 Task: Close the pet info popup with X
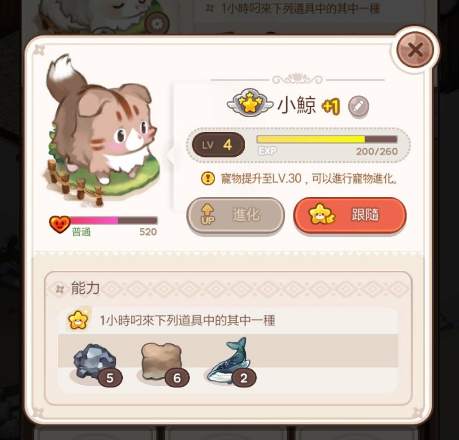tap(415, 50)
